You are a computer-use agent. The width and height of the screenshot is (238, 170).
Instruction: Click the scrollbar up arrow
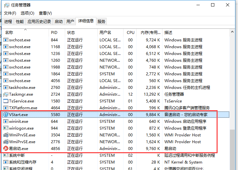232,32
